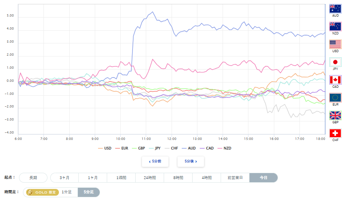The image size is (346, 202).
Task: Select the GBP United Kingdom flag icon
Action: (335, 115)
